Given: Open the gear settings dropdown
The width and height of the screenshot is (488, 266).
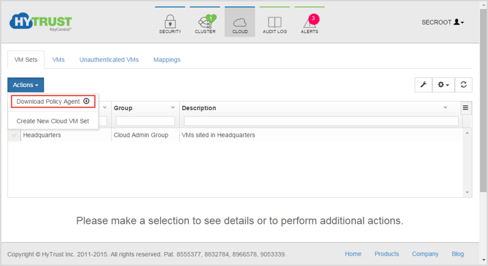Looking at the screenshot, I should coord(443,84).
